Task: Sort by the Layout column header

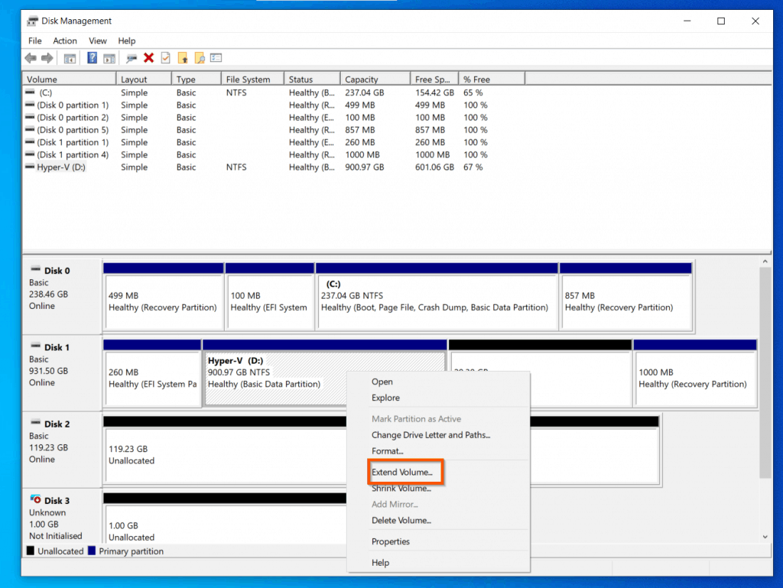Action: tap(144, 79)
